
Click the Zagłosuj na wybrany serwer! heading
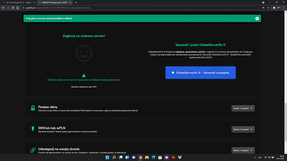84,36
